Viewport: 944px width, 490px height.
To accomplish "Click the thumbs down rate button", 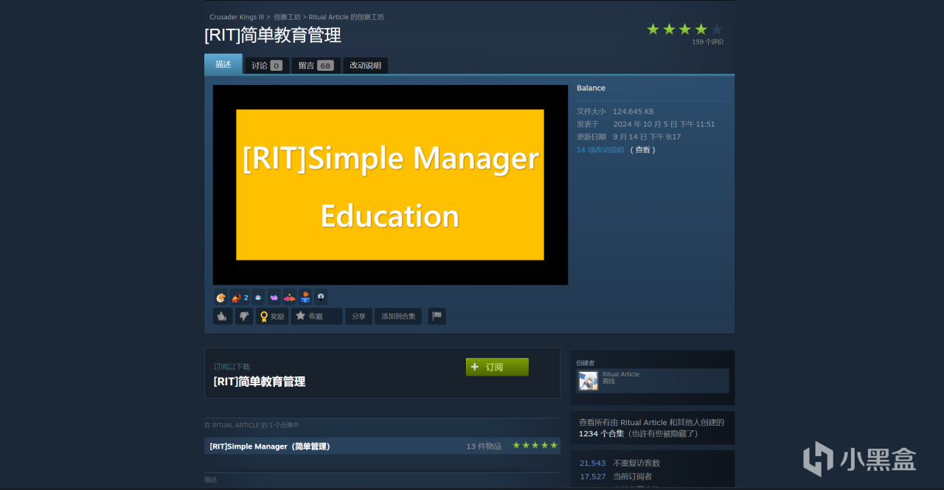I will click(x=243, y=317).
